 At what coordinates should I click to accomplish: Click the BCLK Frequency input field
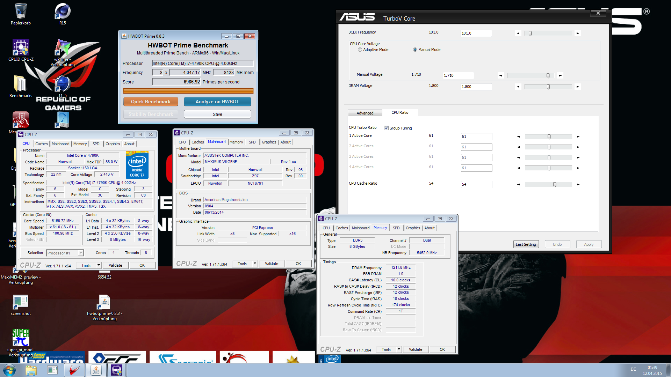click(x=476, y=33)
